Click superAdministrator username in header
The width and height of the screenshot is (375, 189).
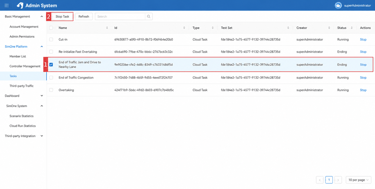357,5
